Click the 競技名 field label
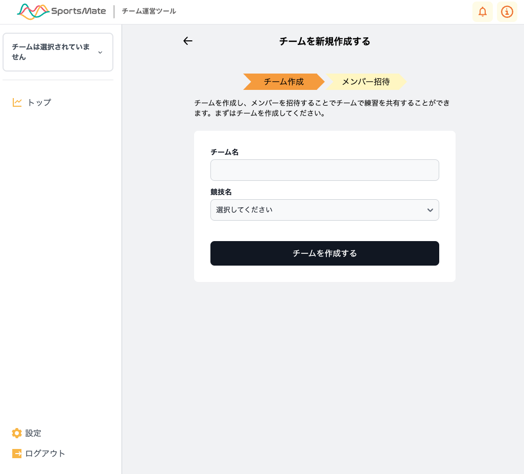The height and width of the screenshot is (474, 524). pos(221,192)
